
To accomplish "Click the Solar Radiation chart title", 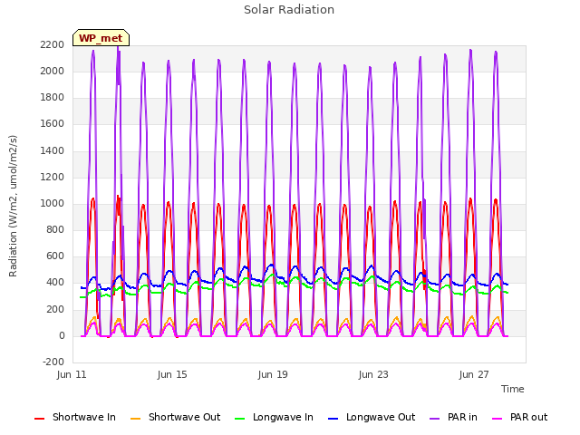I will (289, 10).
